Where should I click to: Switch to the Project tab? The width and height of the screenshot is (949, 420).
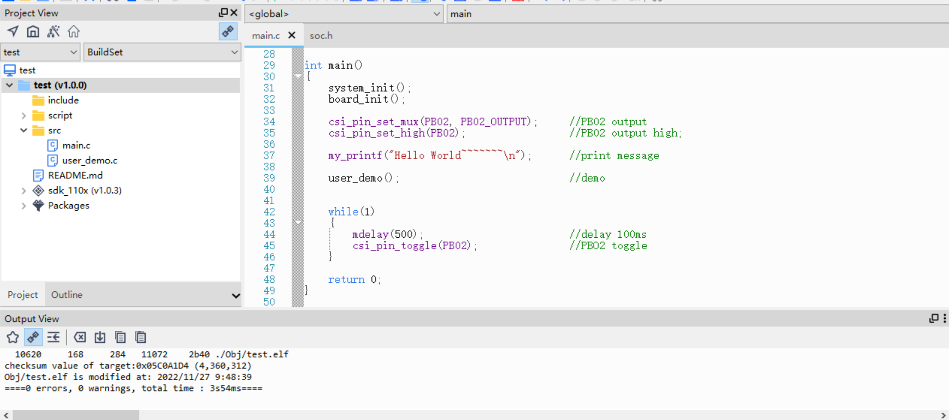(x=23, y=295)
